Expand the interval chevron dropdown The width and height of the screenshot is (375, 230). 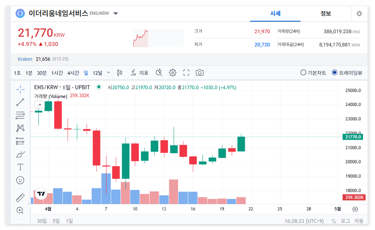(108, 72)
